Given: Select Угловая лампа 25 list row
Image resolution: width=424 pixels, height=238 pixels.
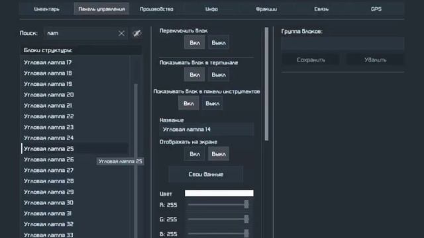Looking at the screenshot, I should tap(75, 149).
